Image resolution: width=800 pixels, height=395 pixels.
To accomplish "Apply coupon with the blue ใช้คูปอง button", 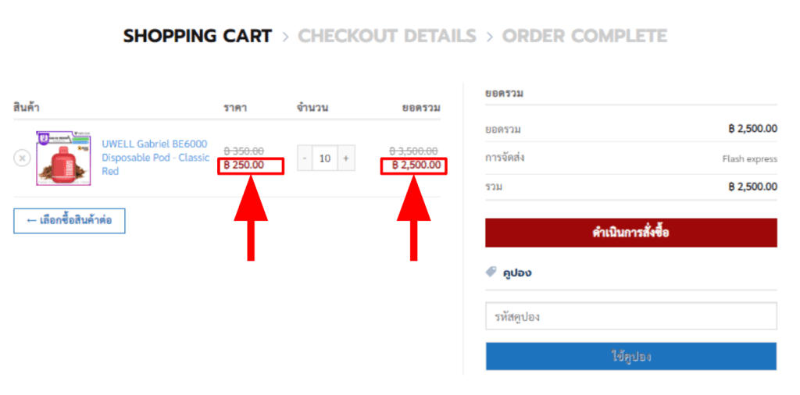I will click(630, 356).
